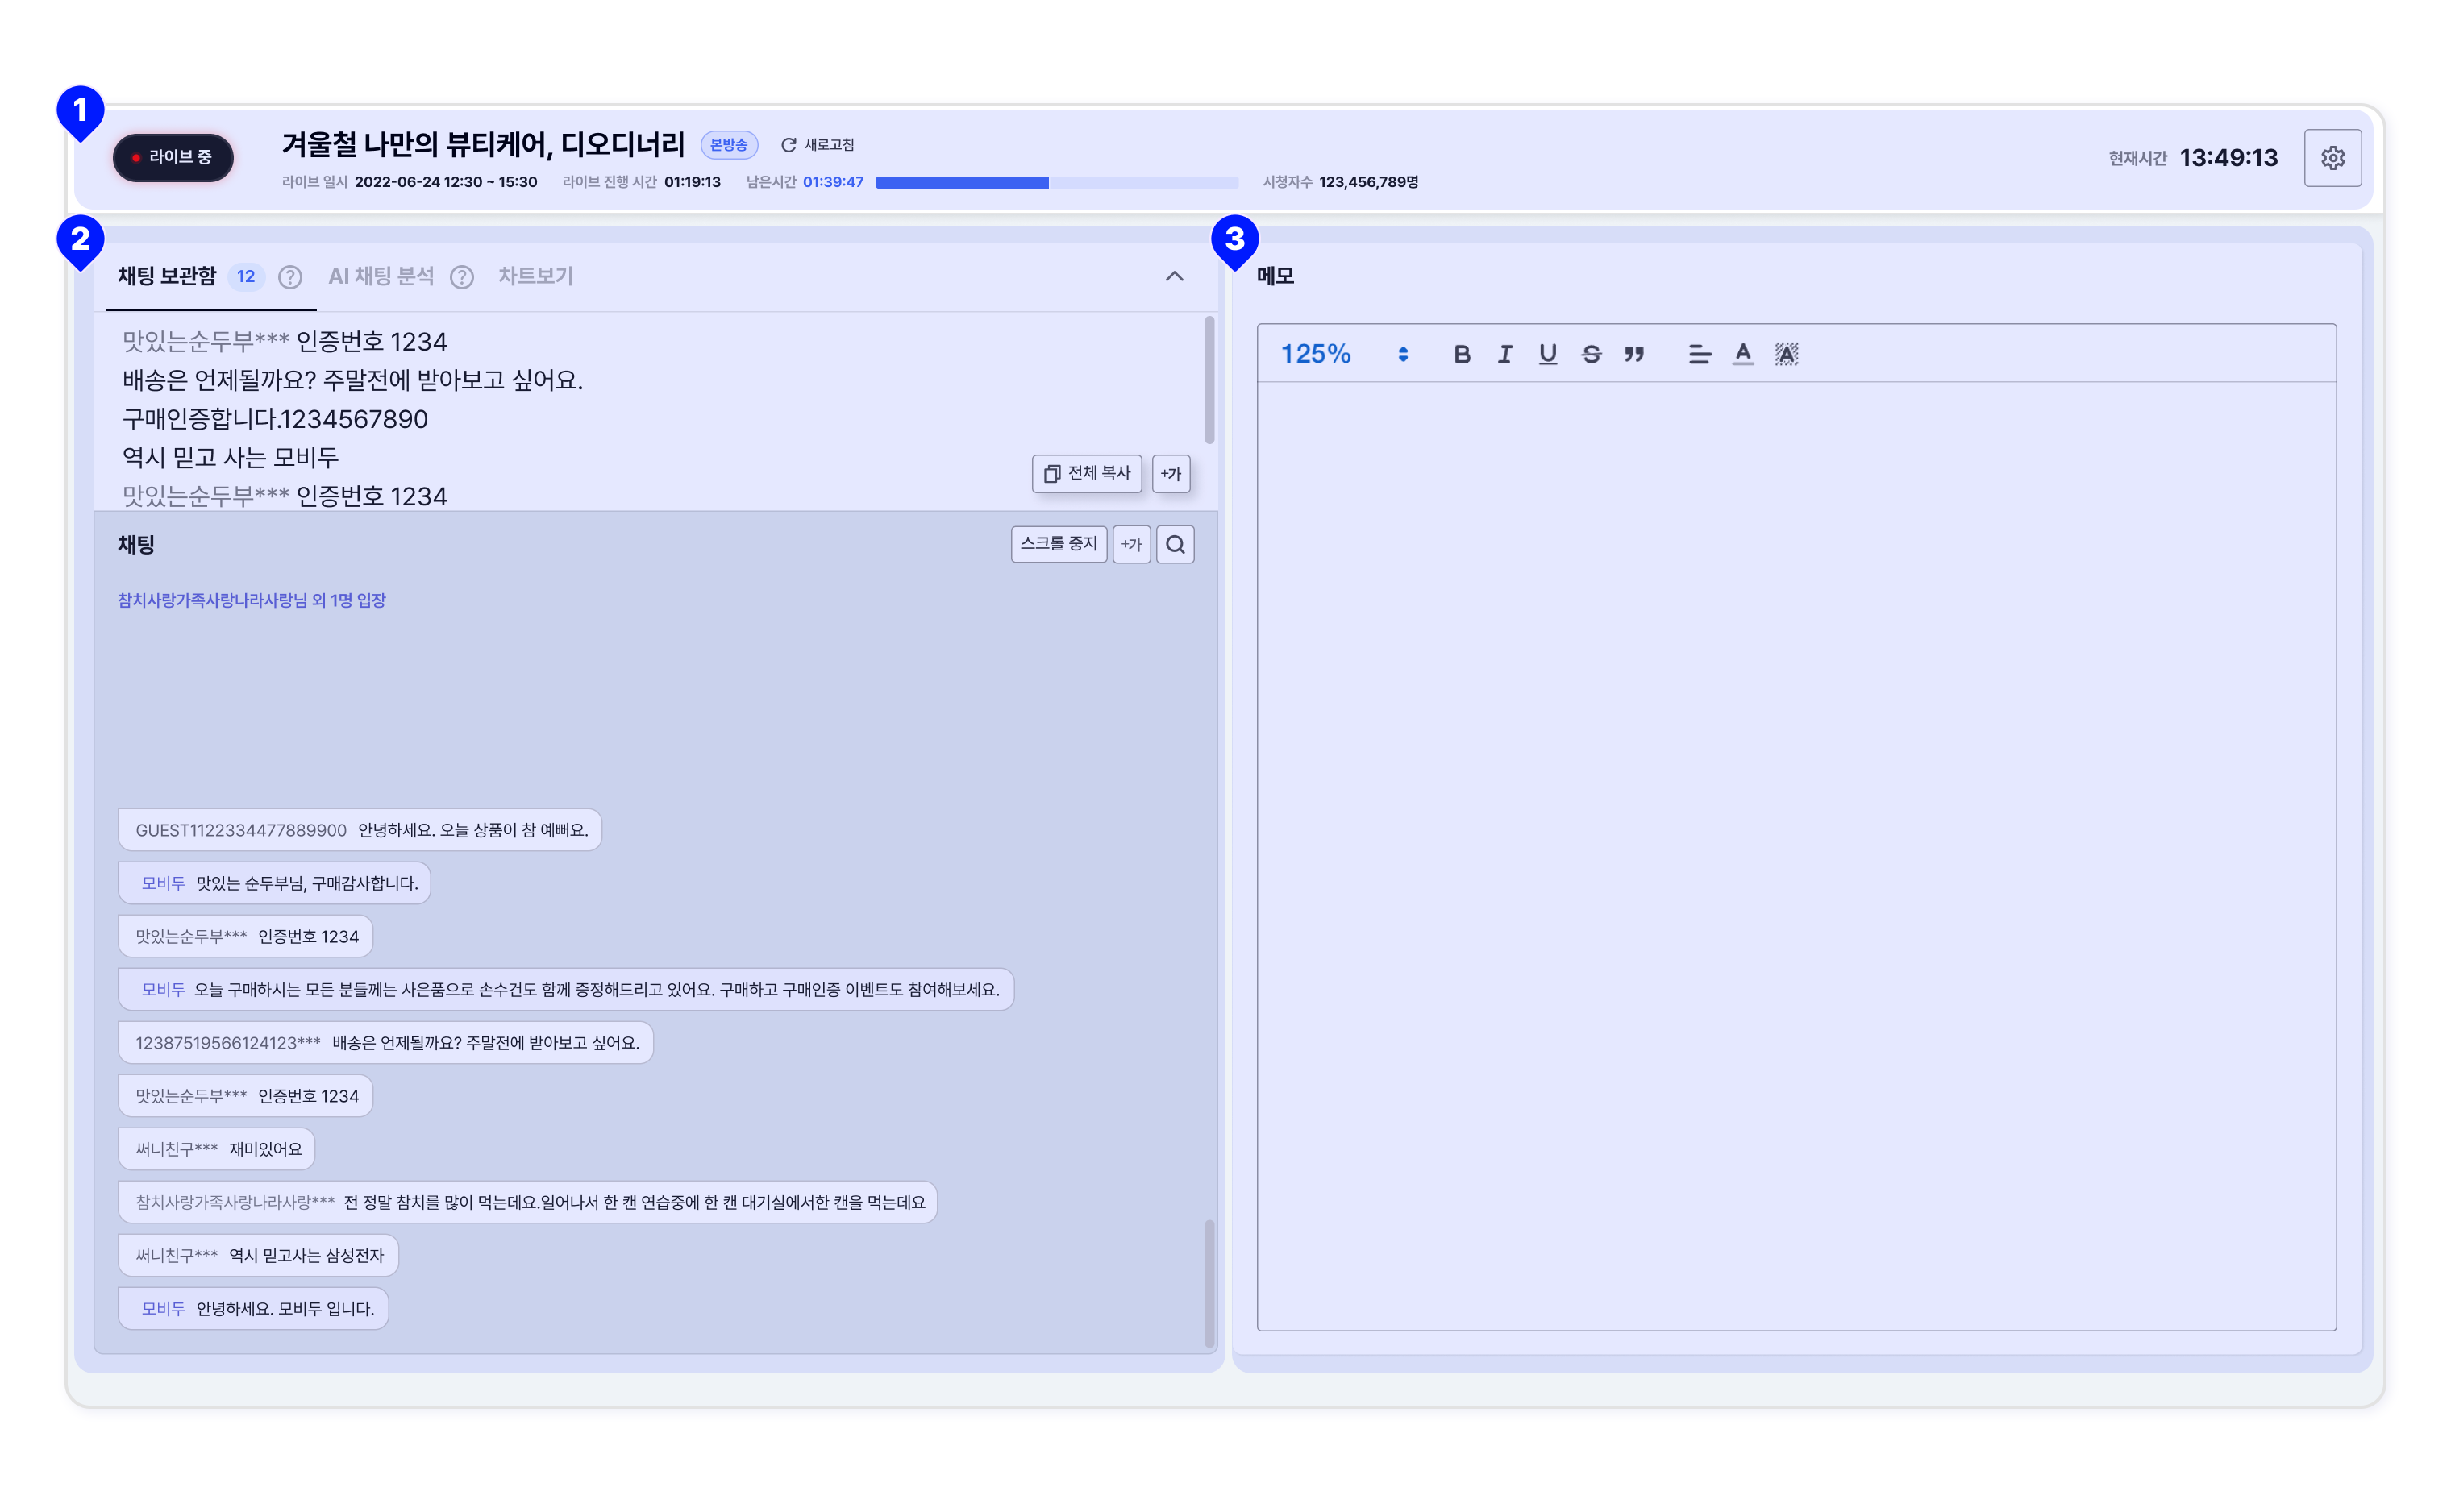Collapse the chat archive panel chevron

click(x=1175, y=277)
